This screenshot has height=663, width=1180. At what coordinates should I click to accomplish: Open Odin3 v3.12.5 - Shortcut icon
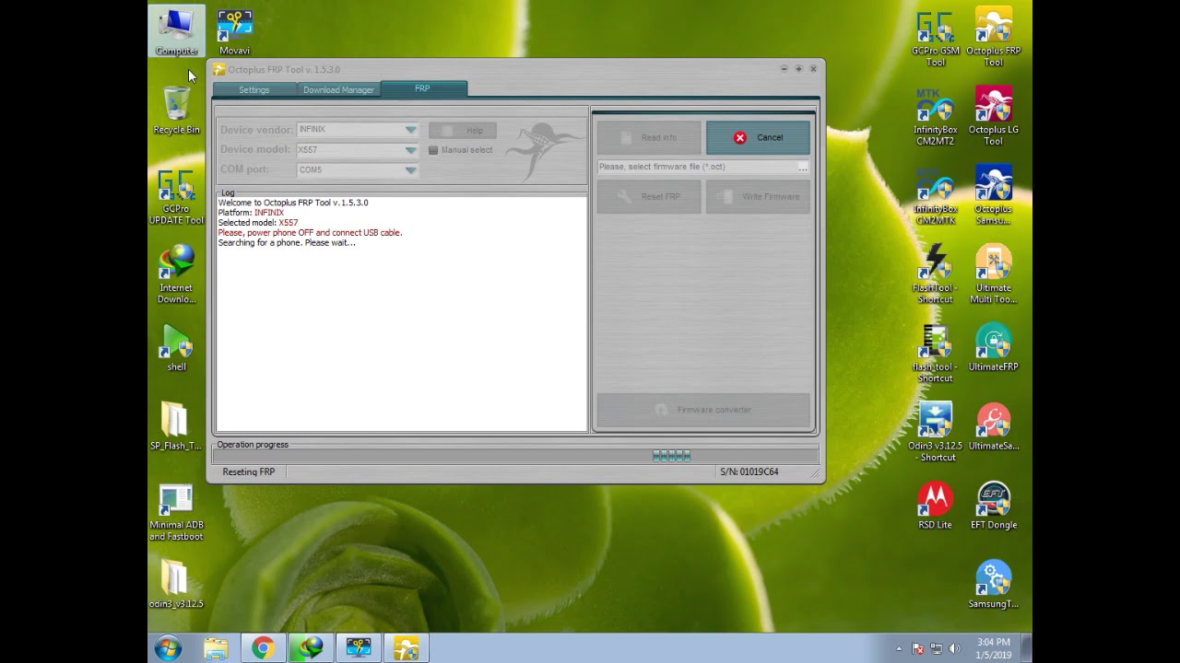pyautogui.click(x=935, y=433)
